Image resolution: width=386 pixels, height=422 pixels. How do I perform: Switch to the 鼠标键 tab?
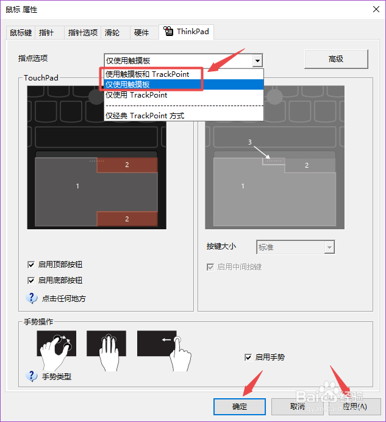coord(21,33)
